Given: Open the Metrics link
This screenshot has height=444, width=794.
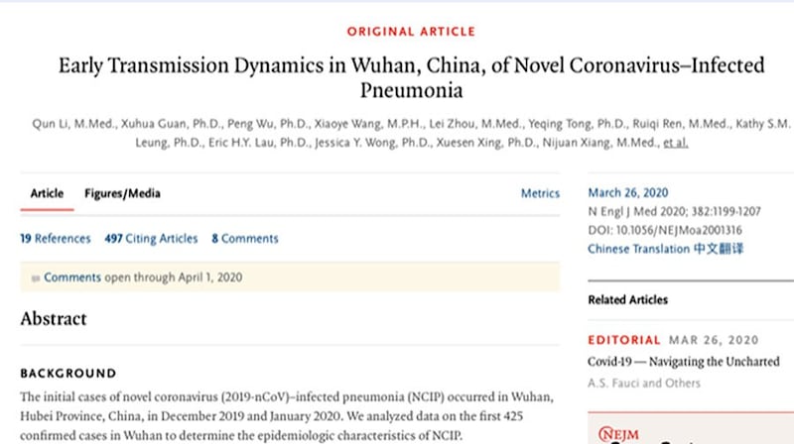Looking at the screenshot, I should (x=540, y=193).
